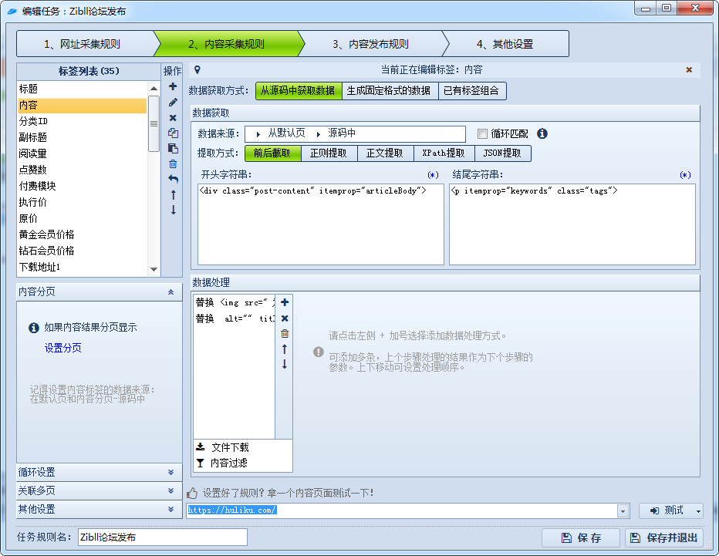Click the info icon next to 循环匹配

pos(542,133)
